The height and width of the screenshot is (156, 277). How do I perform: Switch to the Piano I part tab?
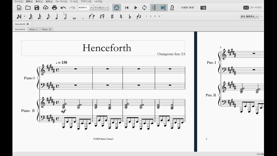33,29
